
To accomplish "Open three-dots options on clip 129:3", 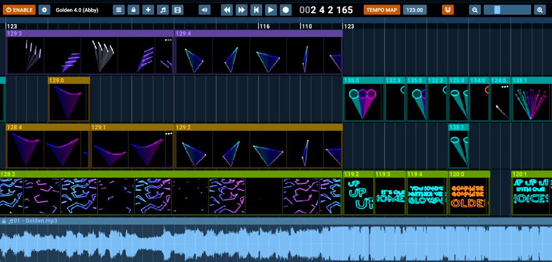I will pyautogui.click(x=168, y=40).
